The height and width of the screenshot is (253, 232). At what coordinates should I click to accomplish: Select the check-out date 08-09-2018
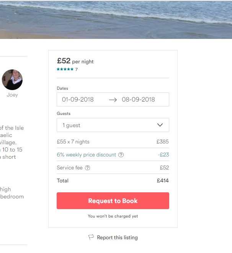click(138, 100)
